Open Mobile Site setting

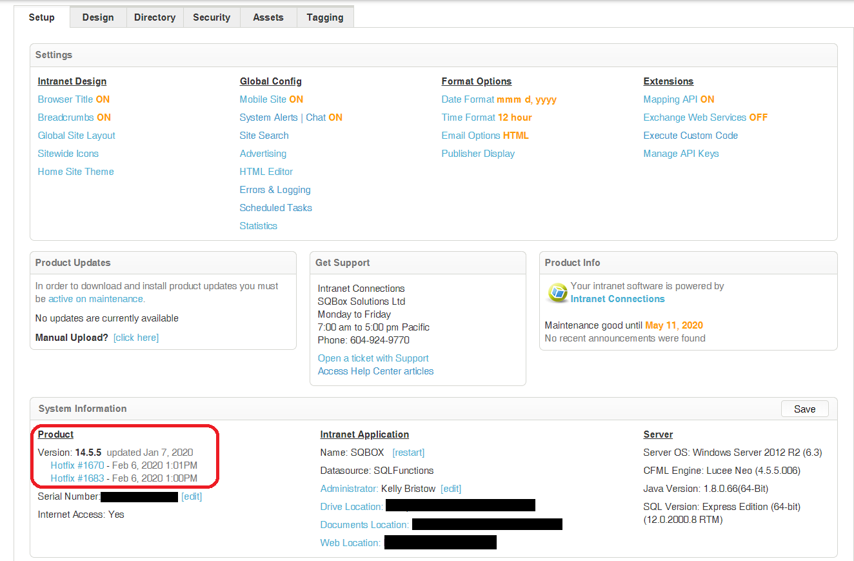272,99
